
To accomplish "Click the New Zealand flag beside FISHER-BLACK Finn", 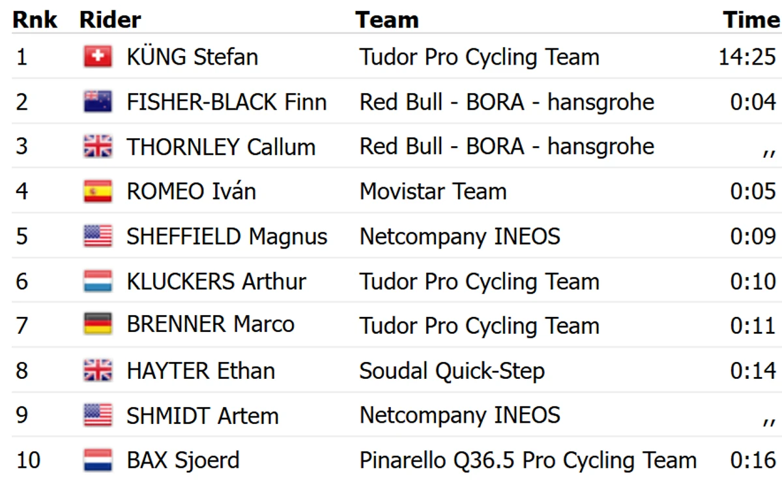I will point(98,102).
